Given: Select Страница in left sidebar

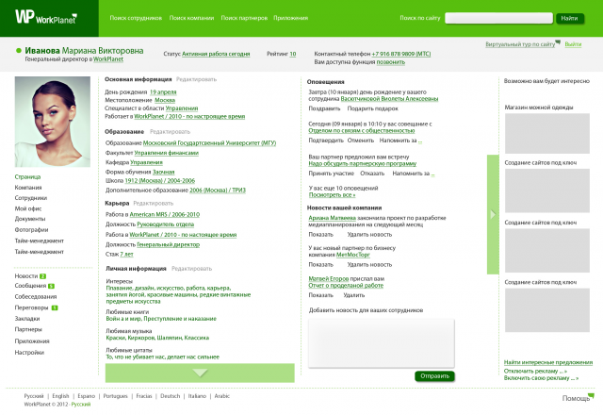Looking at the screenshot, I should click(x=27, y=176).
